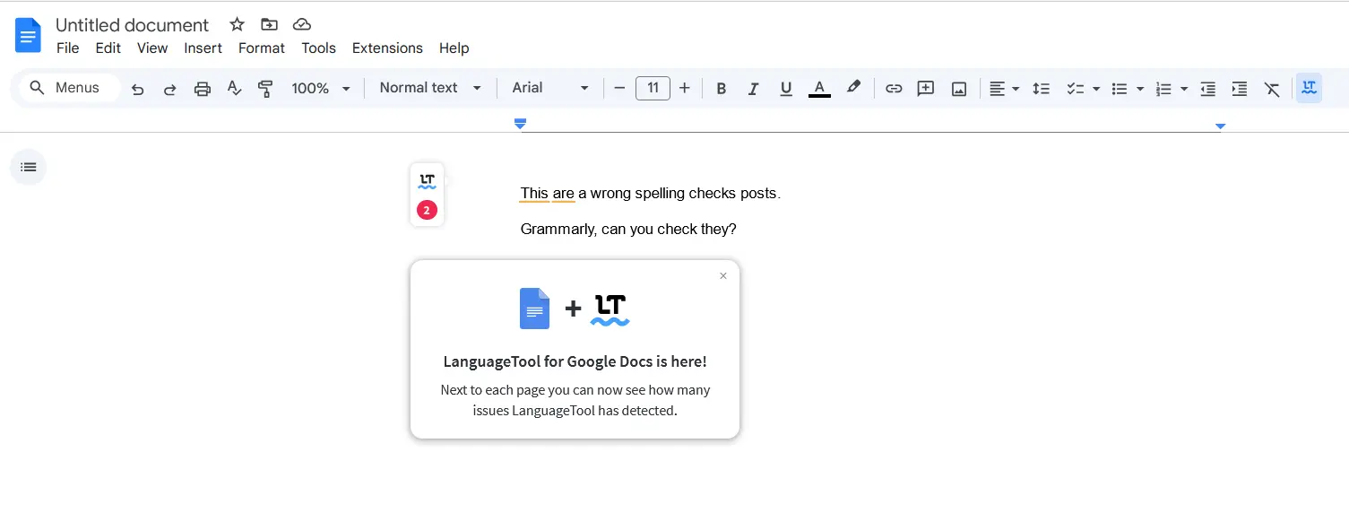Expand the bulleted list options arrow
Screen dimensions: 1349x513
click(x=1140, y=89)
